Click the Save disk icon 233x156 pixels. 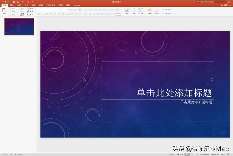point(18,2)
